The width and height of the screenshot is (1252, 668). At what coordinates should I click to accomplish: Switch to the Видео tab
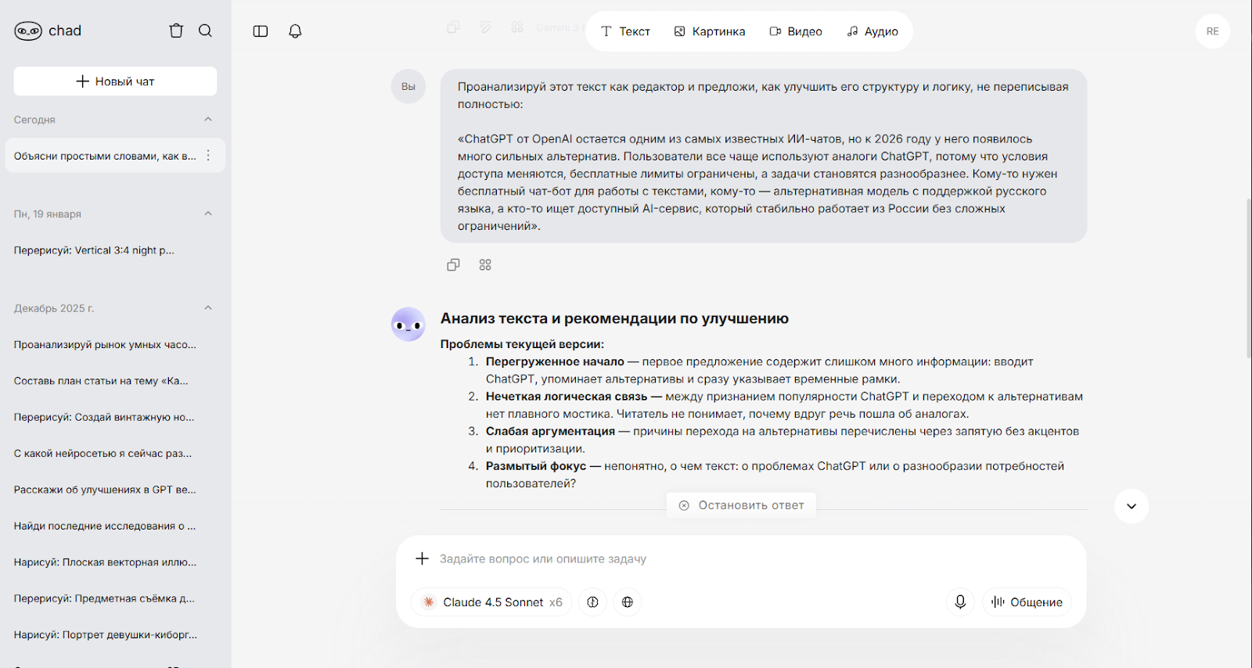pos(796,31)
